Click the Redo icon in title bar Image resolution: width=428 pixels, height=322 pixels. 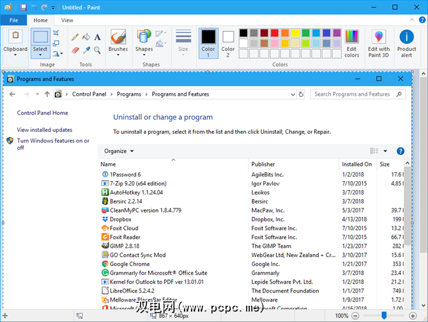pos(44,8)
